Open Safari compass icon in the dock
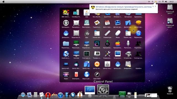177x99 pixels. [x=23, y=95]
